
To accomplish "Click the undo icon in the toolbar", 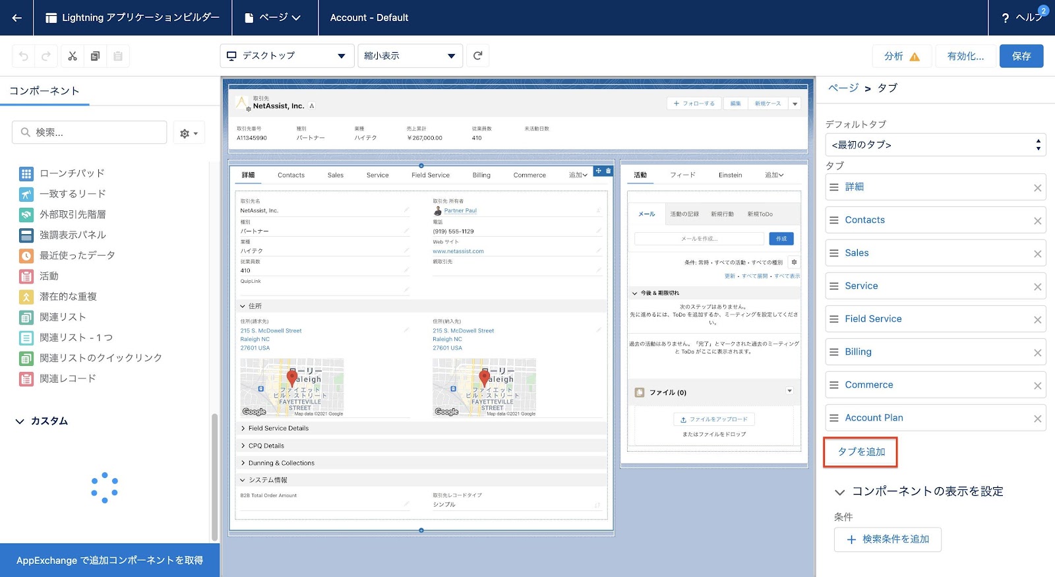I will tap(24, 56).
